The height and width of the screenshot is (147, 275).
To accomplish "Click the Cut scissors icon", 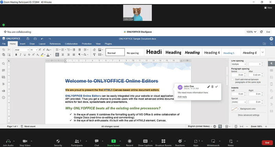I will tap(9, 50).
